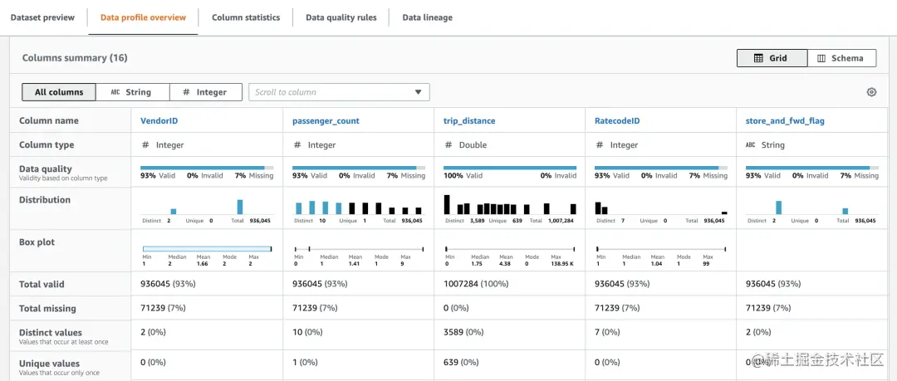This screenshot has width=897, height=381.
Task: Click passenger_count distinct values 10 (0%)
Action: (307, 332)
